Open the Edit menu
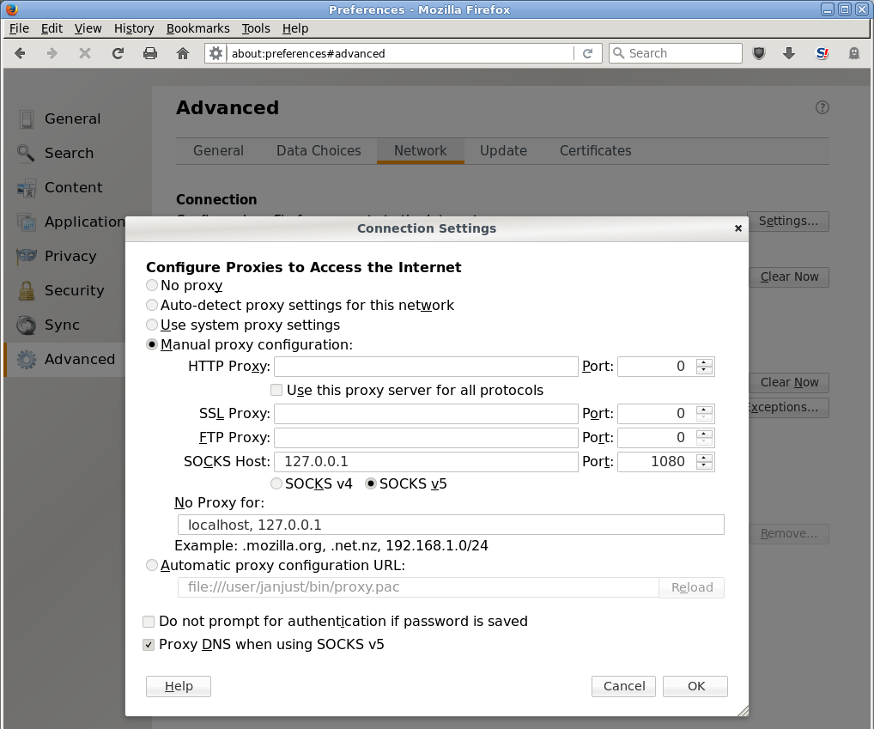This screenshot has width=874, height=729. coord(52,28)
